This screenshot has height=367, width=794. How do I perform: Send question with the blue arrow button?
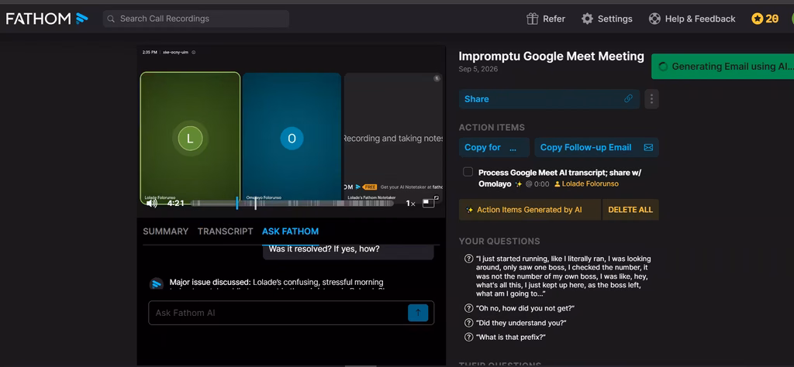(x=418, y=313)
